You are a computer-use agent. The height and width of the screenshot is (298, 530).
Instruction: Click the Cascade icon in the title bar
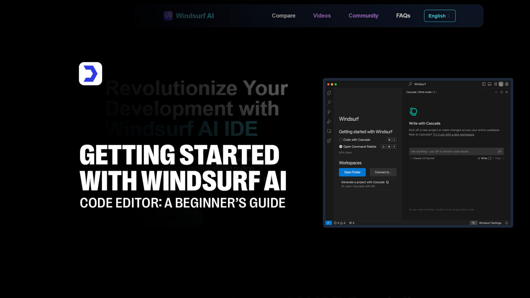click(x=501, y=84)
